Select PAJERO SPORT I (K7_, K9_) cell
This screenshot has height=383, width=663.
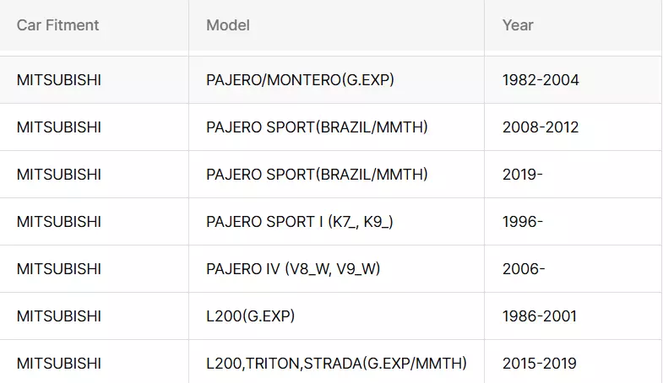click(x=300, y=222)
